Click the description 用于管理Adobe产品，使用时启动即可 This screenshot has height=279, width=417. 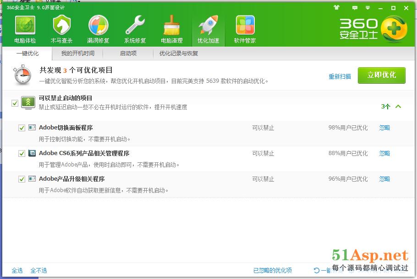point(109,165)
